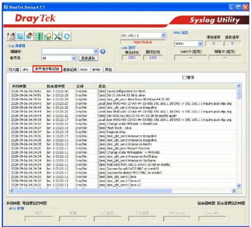Viewport: 251px width, 227px height.
Task: Switch to the 其他 others tab
Action: pos(108,70)
